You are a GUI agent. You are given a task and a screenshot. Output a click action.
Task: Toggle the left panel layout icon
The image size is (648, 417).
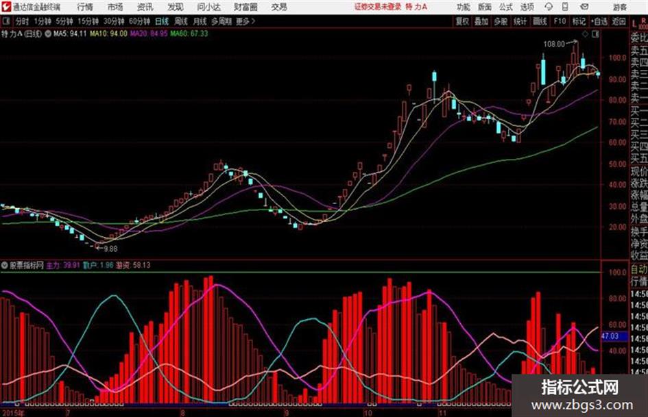pyautogui.click(x=6, y=21)
